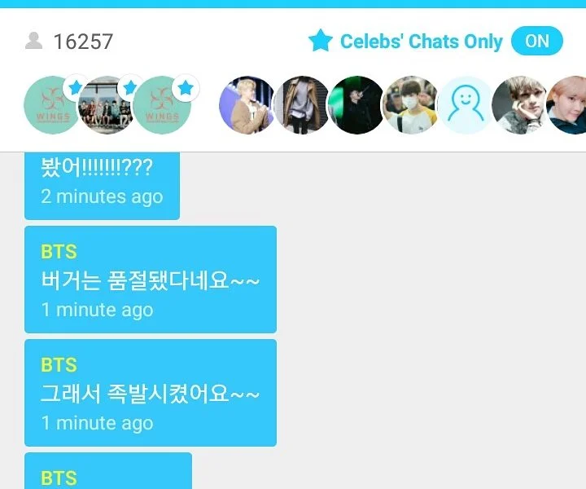Open viewer avatar with brown jacket
This screenshot has height=489, width=586.
pyautogui.click(x=247, y=105)
